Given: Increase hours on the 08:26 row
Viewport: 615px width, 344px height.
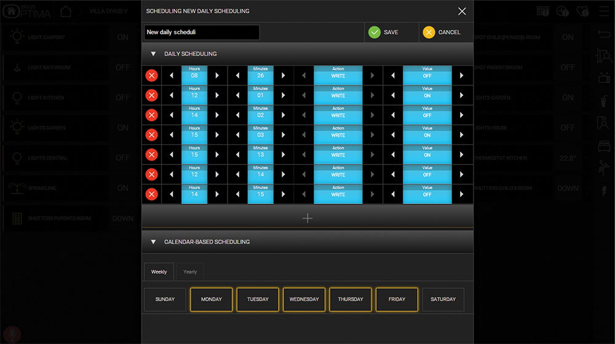Looking at the screenshot, I should pos(217,76).
